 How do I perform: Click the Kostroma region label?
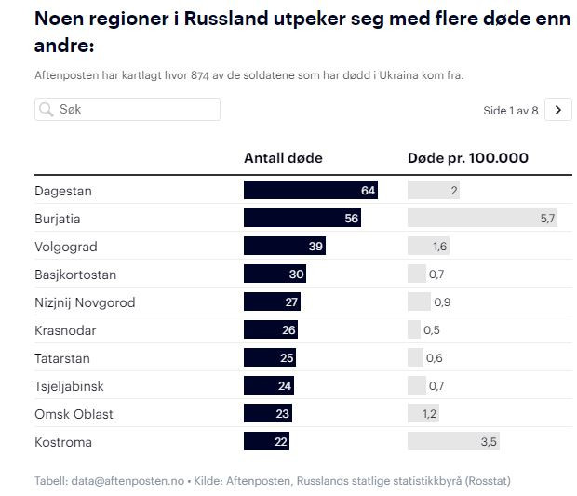63,442
